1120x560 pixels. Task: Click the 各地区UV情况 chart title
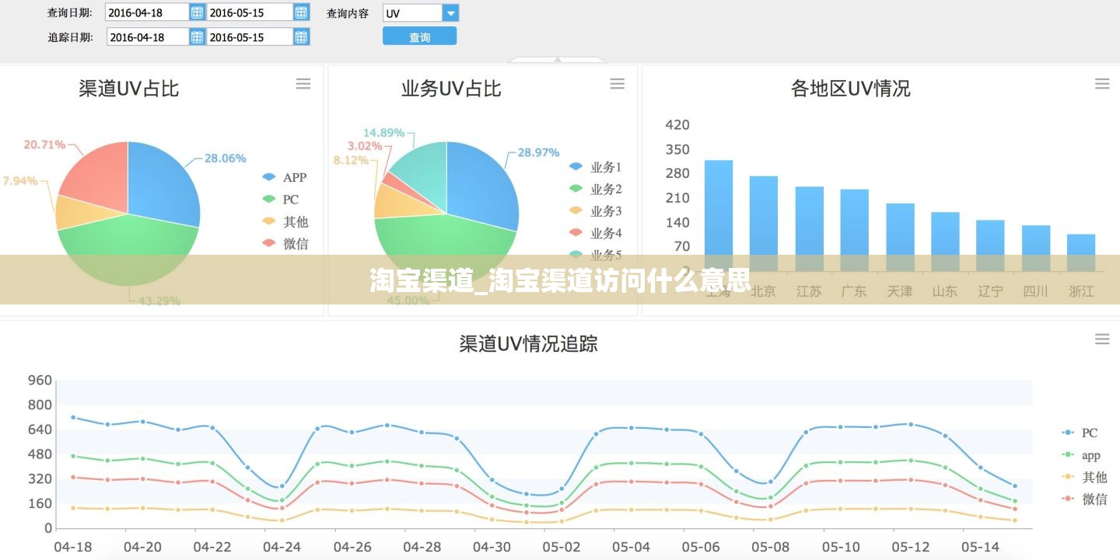pyautogui.click(x=850, y=89)
